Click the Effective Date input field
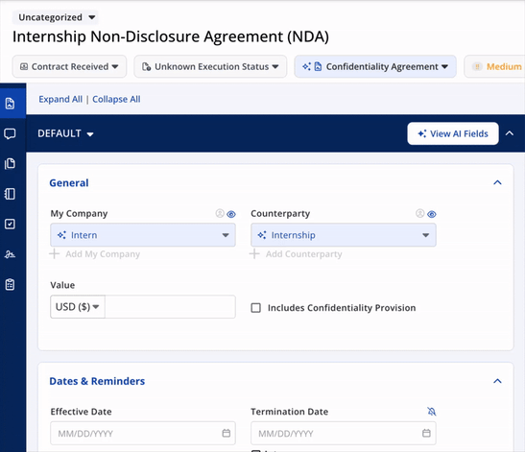Image resolution: width=525 pixels, height=452 pixels. (x=143, y=433)
